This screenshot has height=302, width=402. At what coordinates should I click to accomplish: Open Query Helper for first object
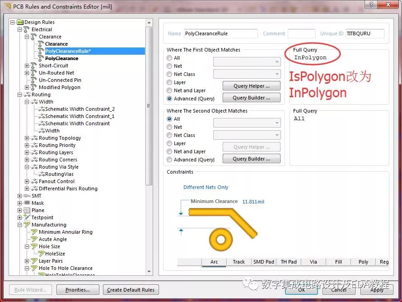point(252,86)
